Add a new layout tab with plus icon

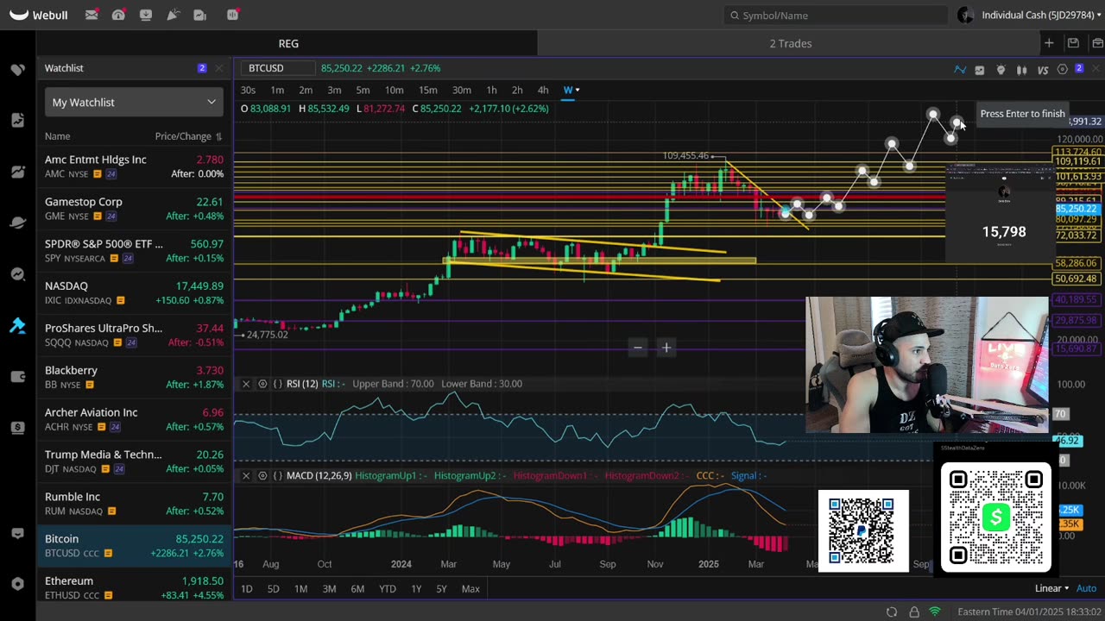tap(1049, 43)
